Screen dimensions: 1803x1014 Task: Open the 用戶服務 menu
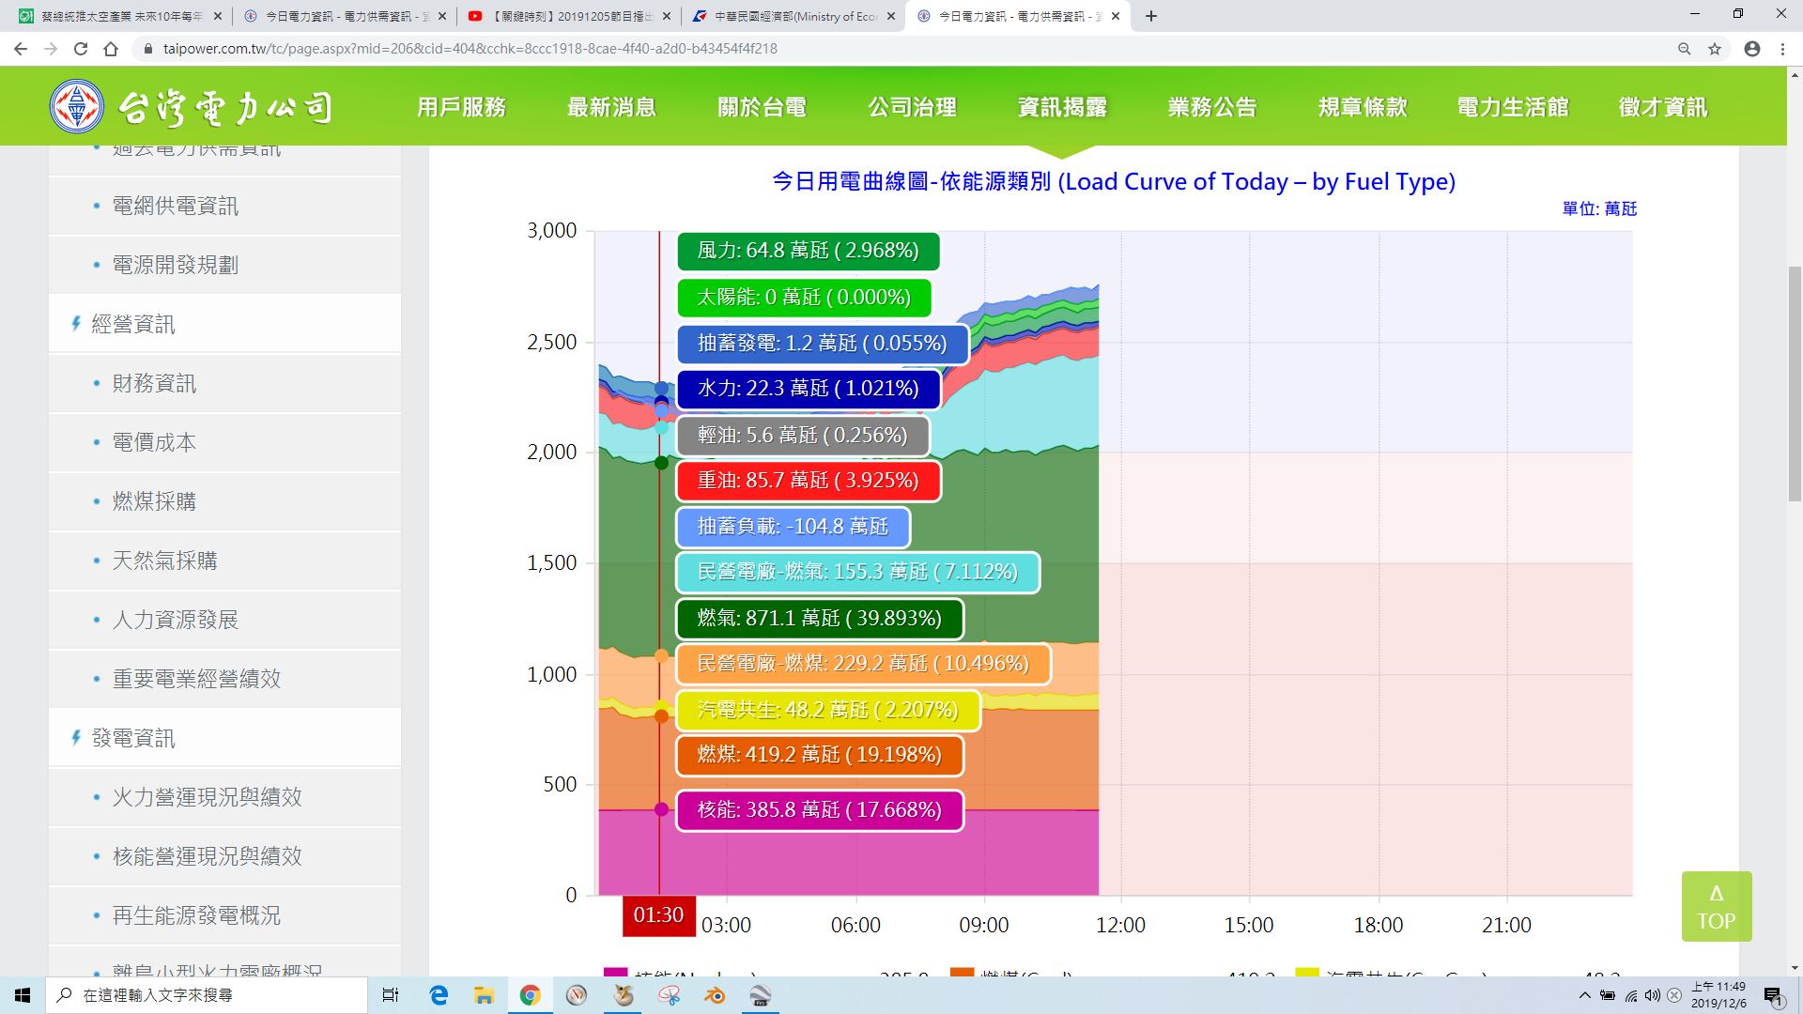point(461,107)
